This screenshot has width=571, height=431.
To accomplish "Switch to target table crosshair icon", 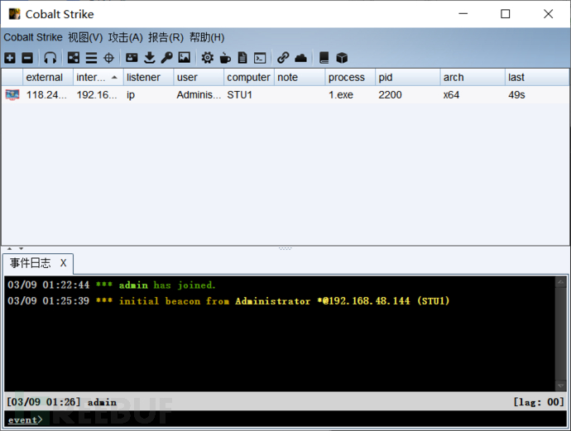I will 109,58.
